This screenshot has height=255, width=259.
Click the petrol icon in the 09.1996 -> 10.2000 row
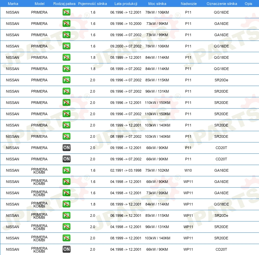(66, 24)
